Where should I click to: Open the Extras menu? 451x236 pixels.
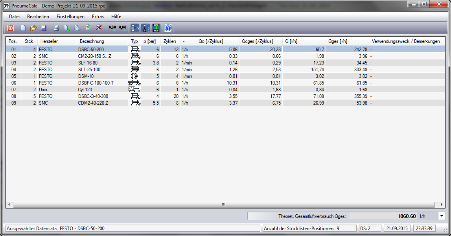pos(98,17)
